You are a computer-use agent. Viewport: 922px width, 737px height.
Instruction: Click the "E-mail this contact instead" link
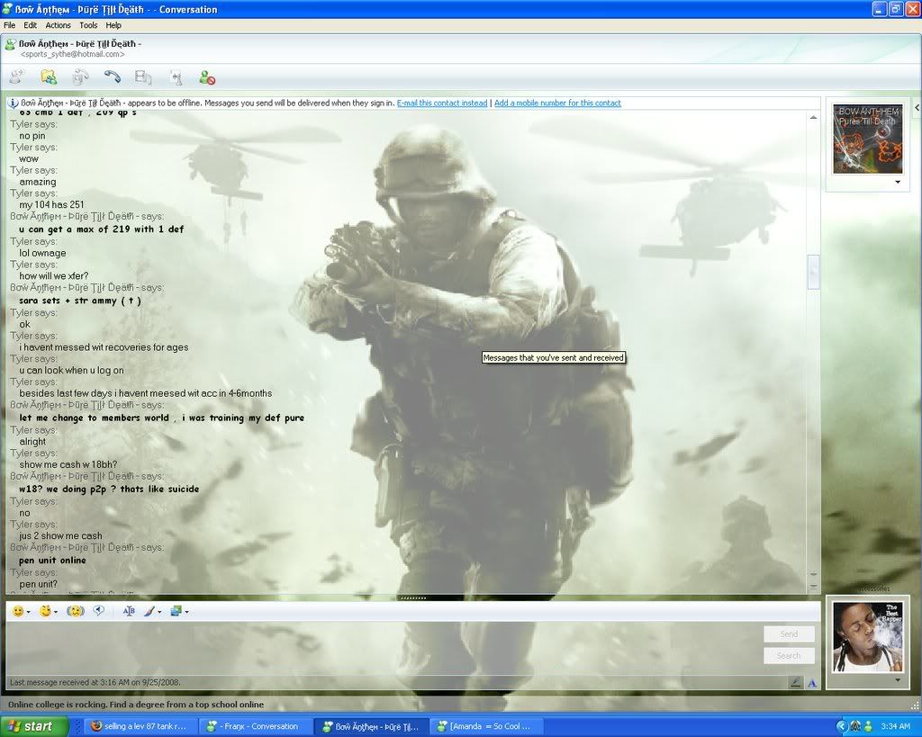click(x=441, y=103)
